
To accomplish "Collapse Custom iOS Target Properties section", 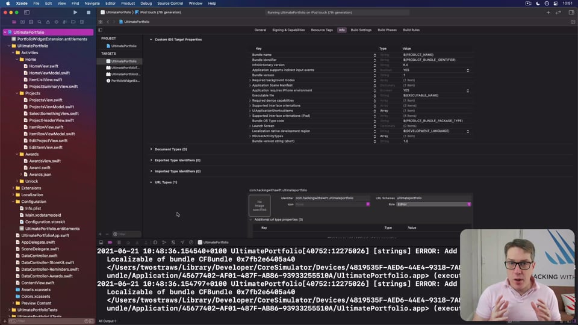I will 151,40.
